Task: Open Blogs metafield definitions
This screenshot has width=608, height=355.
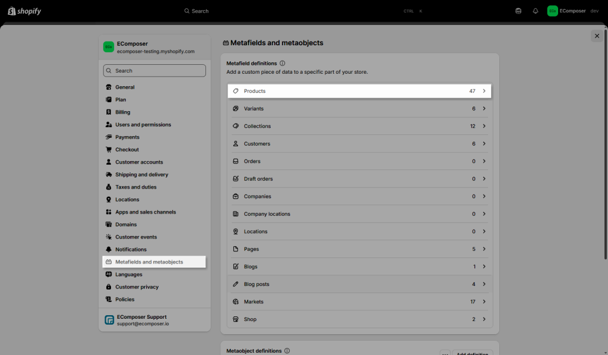Action: coord(359,266)
